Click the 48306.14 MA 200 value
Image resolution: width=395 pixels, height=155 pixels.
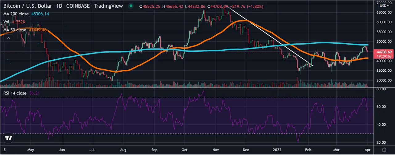(x=39, y=14)
